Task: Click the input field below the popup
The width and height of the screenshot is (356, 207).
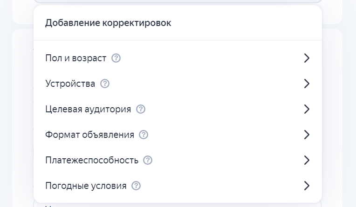Action: point(177,205)
